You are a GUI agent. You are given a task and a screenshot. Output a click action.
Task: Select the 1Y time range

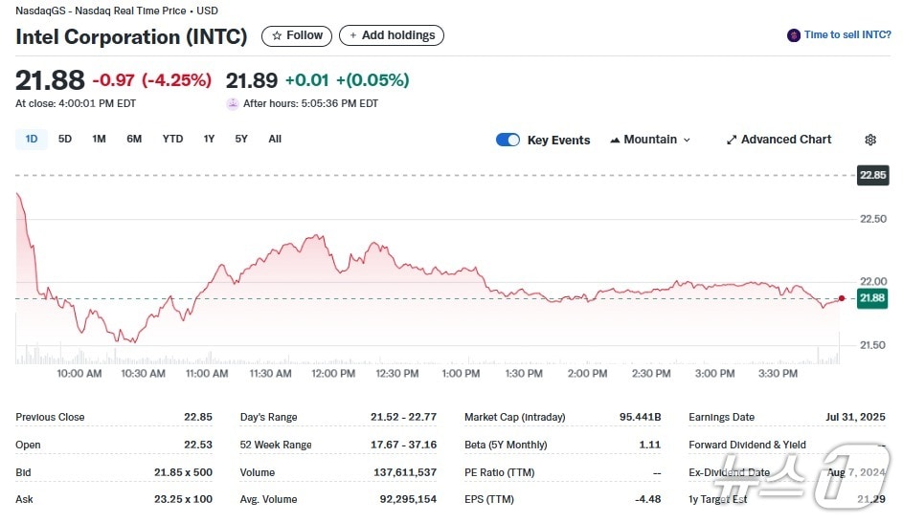coord(209,139)
